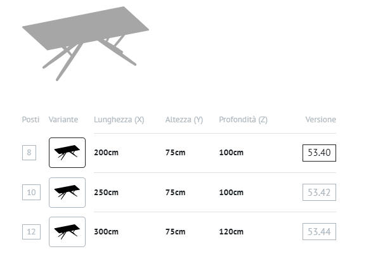Select the 250cm table variant icon
The width and height of the screenshot is (378, 268).
(x=67, y=193)
